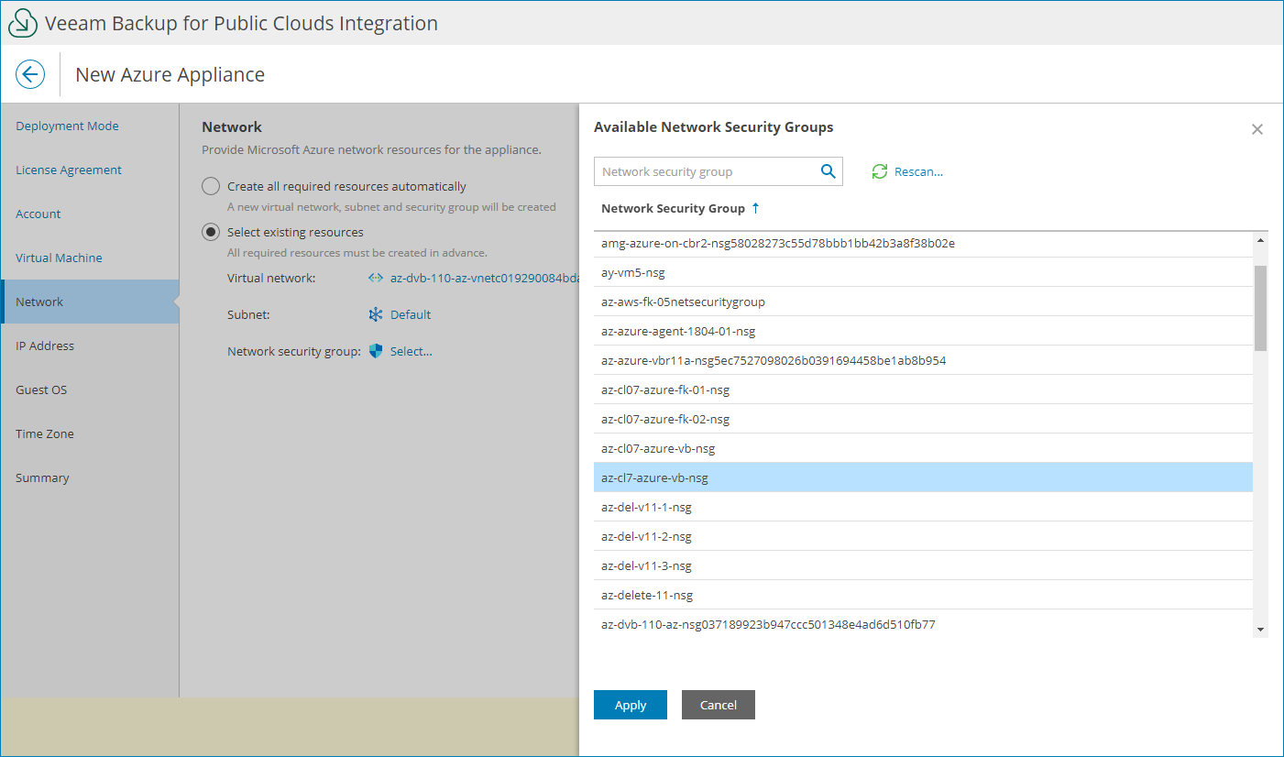Open the IP Address step
Image resolution: width=1284 pixels, height=757 pixels.
[x=45, y=346]
